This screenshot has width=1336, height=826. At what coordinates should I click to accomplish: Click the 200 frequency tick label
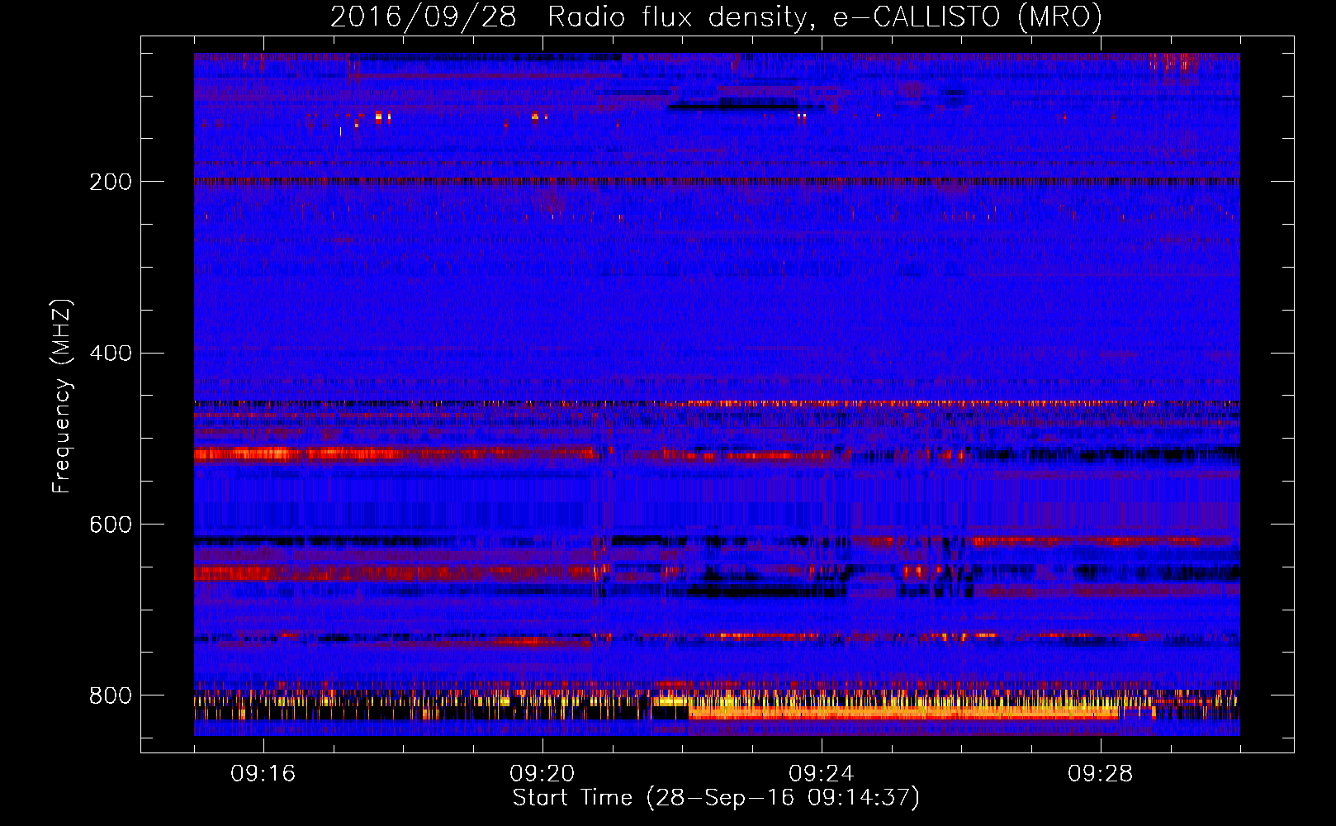[x=111, y=182]
